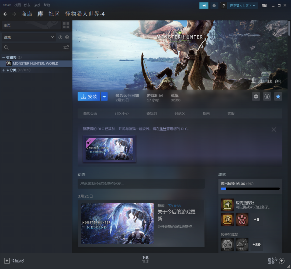Image resolution: width=291 pixels, height=269 pixels.
Task: Switch library to grid view icon
Action: (66, 25)
